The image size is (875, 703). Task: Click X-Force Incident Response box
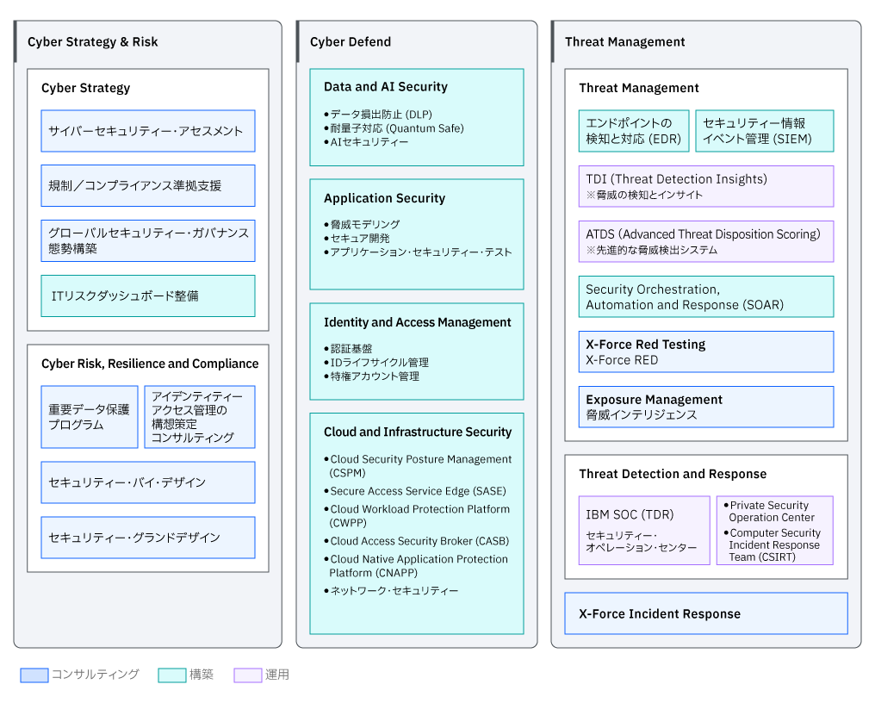click(706, 613)
